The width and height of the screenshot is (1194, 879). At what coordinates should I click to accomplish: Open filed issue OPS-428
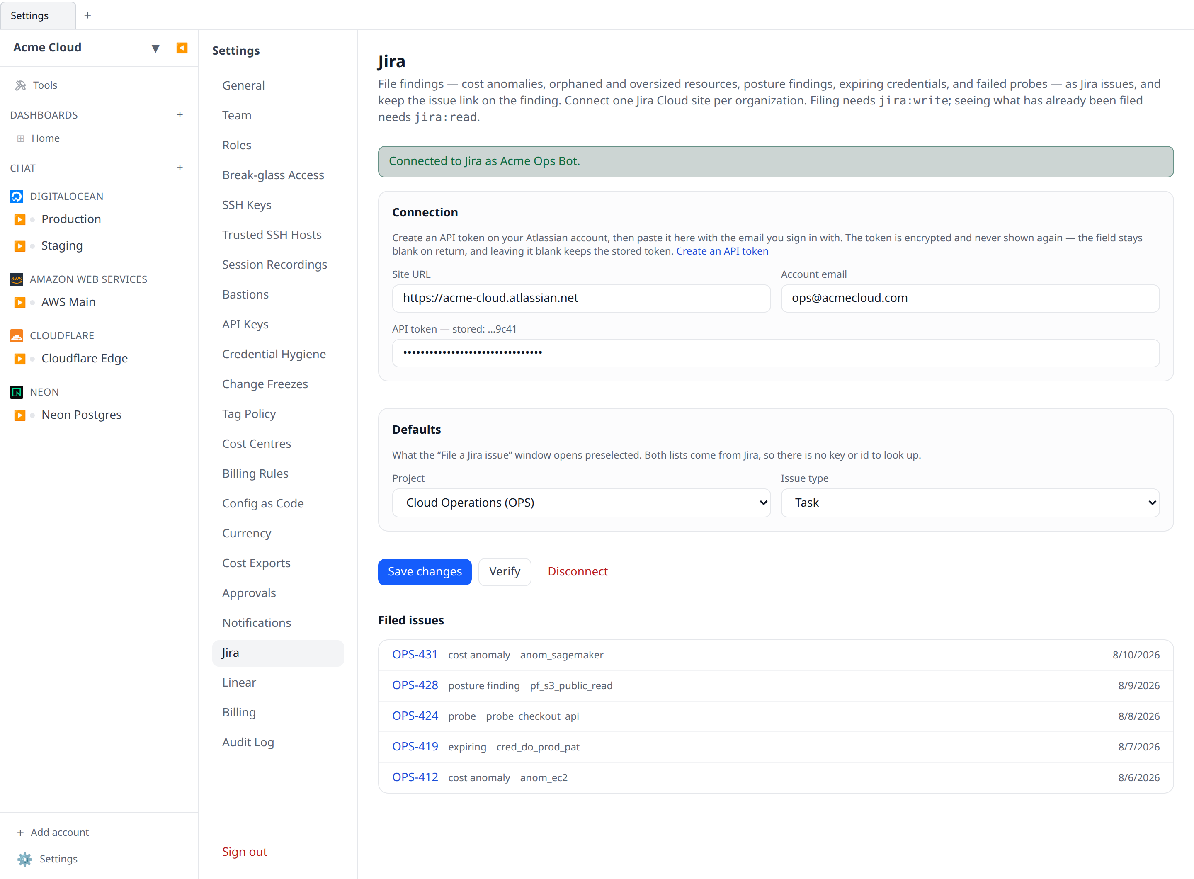pos(415,685)
